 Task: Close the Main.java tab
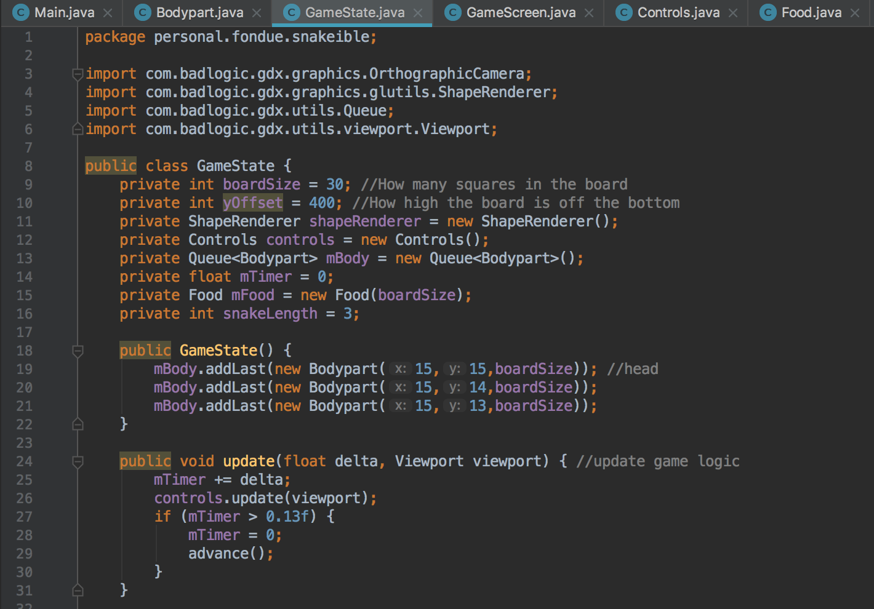click(x=108, y=13)
